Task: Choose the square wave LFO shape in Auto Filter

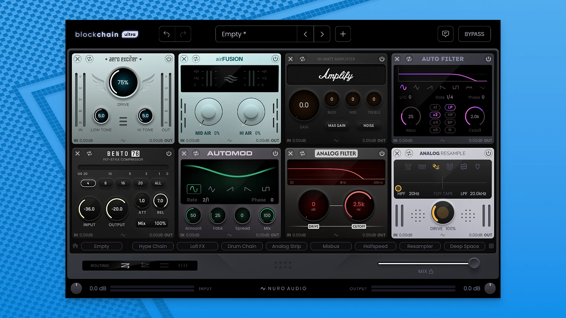Action: point(456,87)
